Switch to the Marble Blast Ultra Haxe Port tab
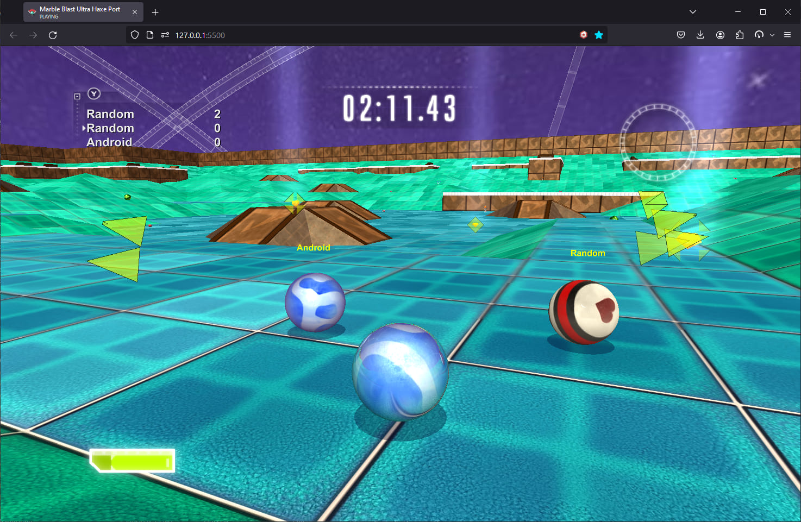Screen dimensions: 801x522 point(82,11)
